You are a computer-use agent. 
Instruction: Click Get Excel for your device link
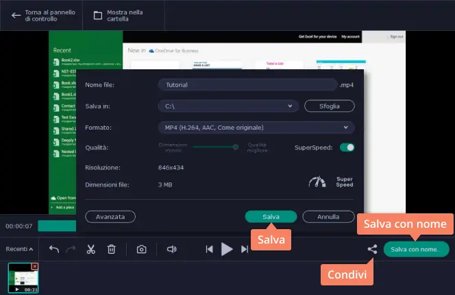317,36
